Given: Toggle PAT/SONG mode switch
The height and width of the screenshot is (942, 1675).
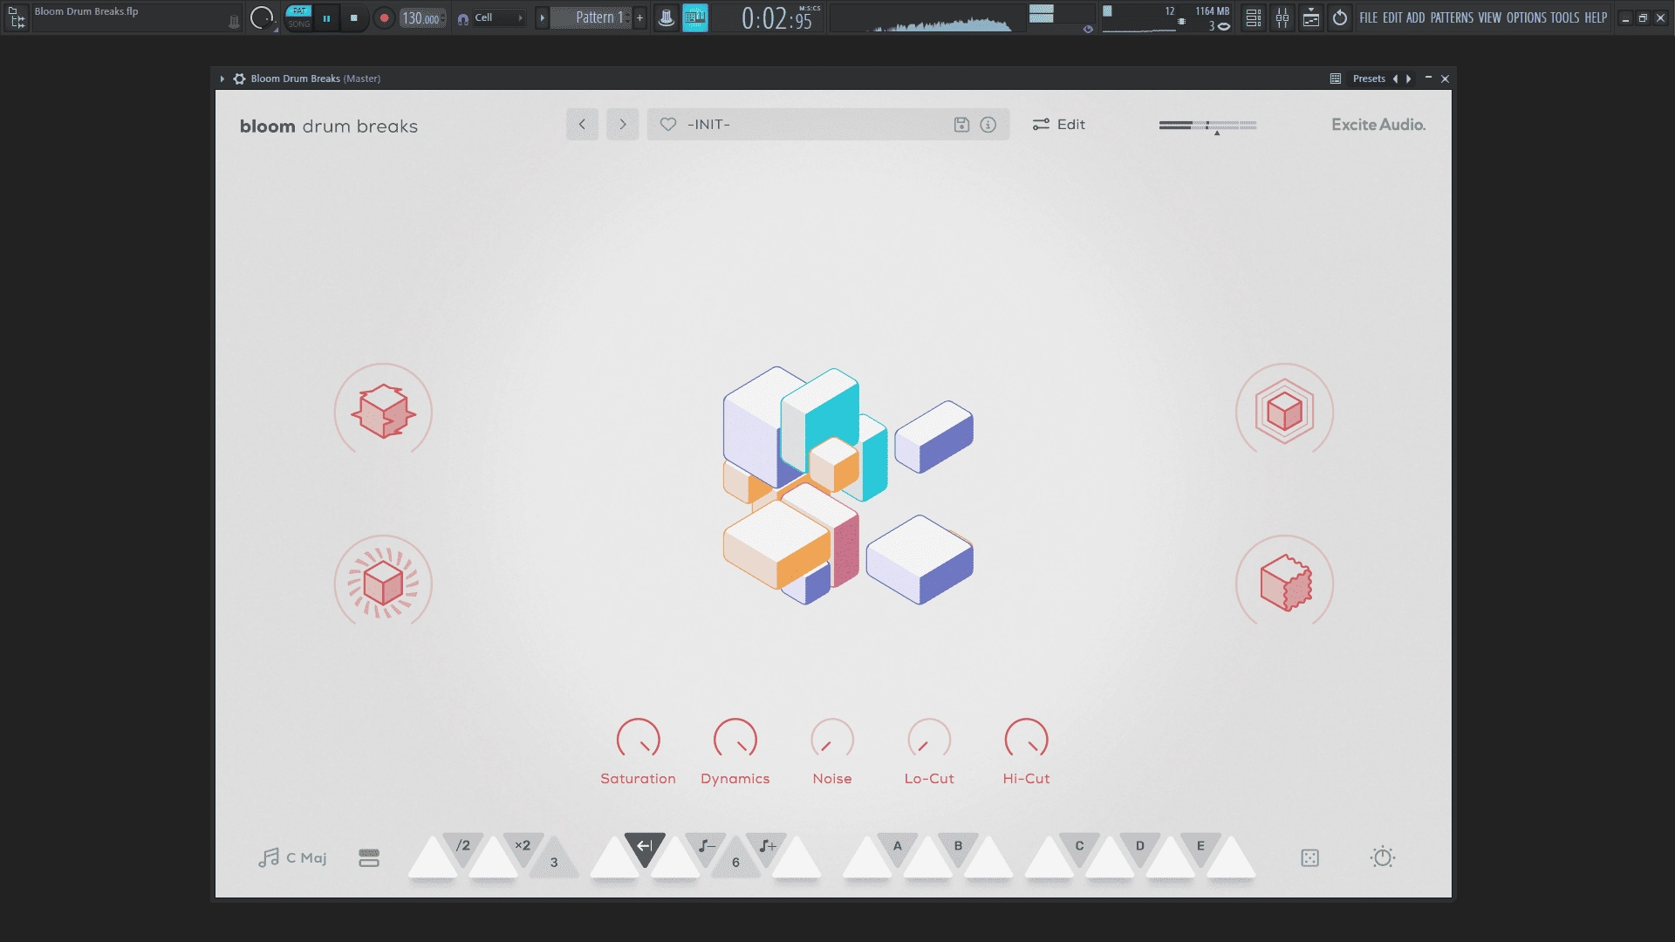Looking at the screenshot, I should pos(298,17).
